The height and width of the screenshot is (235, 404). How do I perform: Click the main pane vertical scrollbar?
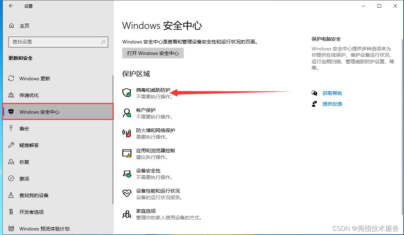point(402,127)
